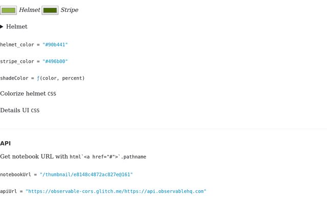
Task: Expand the Helmet disclosure triangle
Action: coord(2,27)
